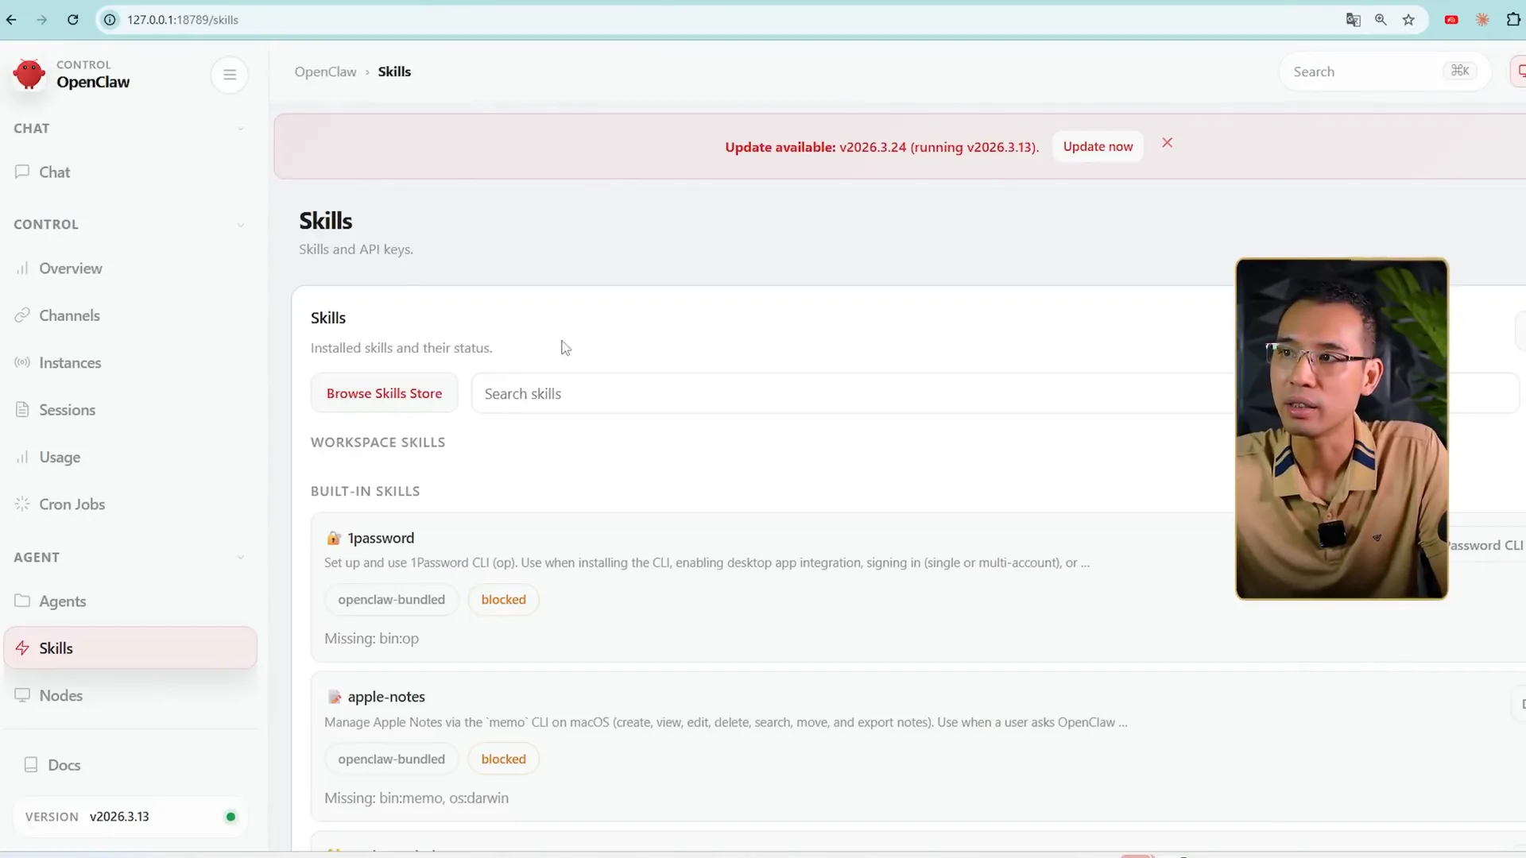Click the Update now button
1526x858 pixels.
click(1098, 146)
